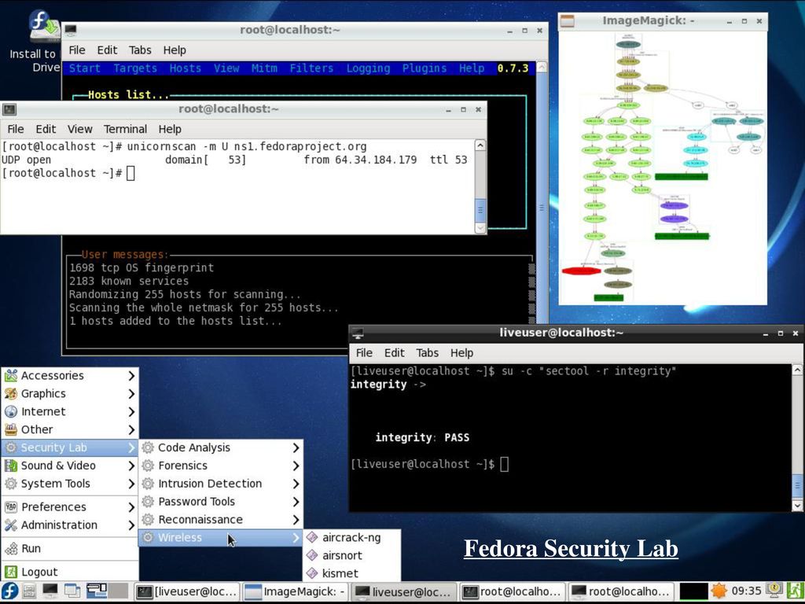The width and height of the screenshot is (805, 604).
Task: Click the show desktop windows icon in the taskbar
Action: (x=72, y=591)
